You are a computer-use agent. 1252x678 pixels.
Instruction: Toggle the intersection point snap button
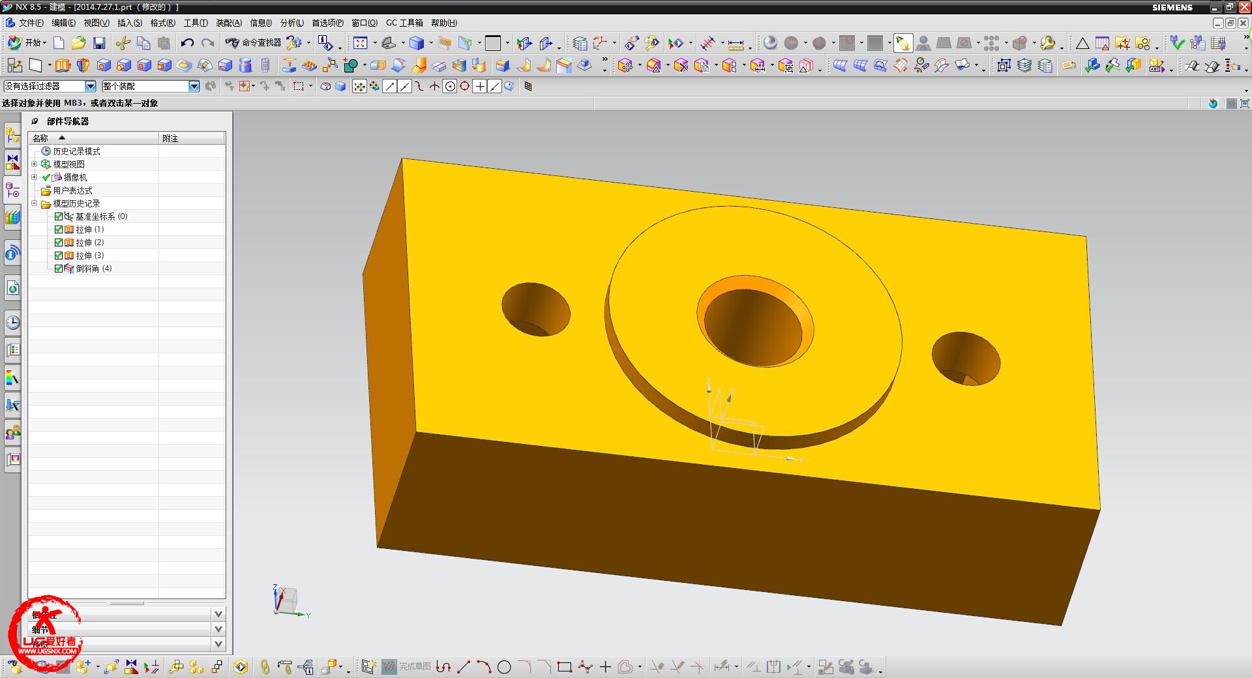coord(435,86)
